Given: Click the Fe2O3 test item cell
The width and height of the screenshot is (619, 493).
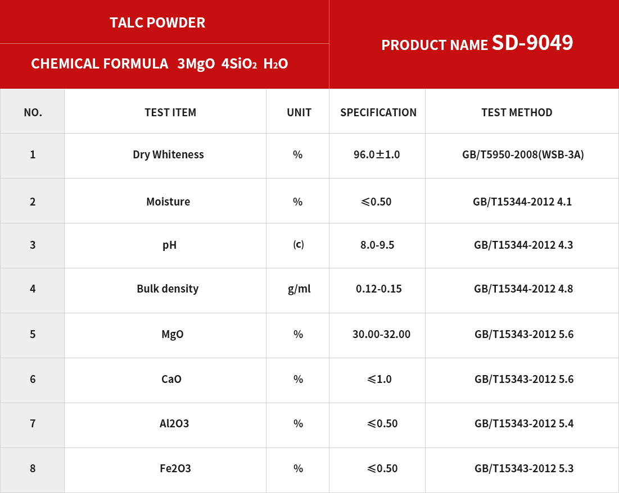Looking at the screenshot, I should (x=175, y=468).
